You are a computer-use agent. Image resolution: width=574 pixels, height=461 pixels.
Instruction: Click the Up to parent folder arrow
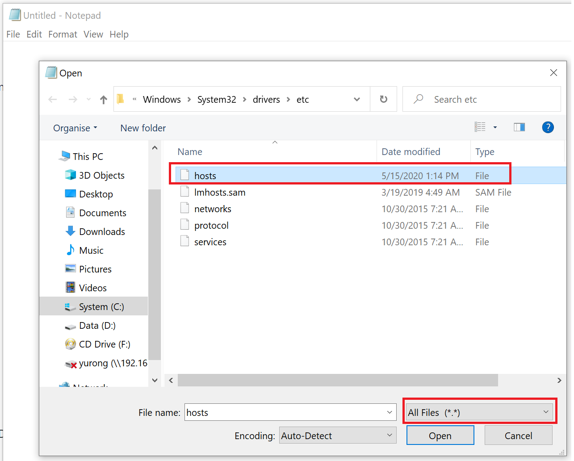pyautogui.click(x=104, y=100)
